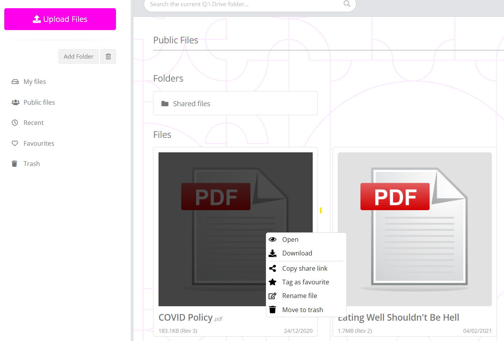Click the pencil icon beside Rename file
The width and height of the screenshot is (504, 341).
272,296
